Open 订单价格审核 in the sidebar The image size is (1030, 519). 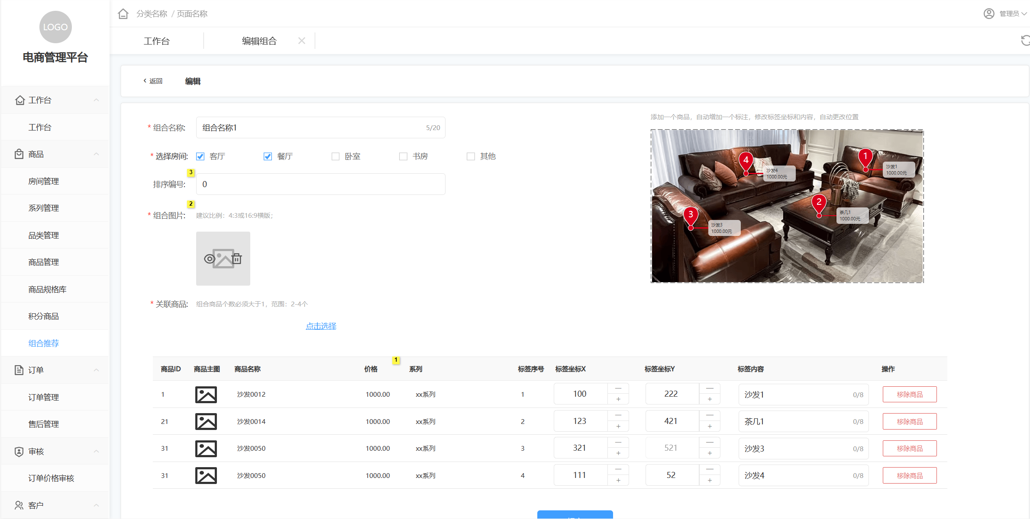(x=51, y=478)
